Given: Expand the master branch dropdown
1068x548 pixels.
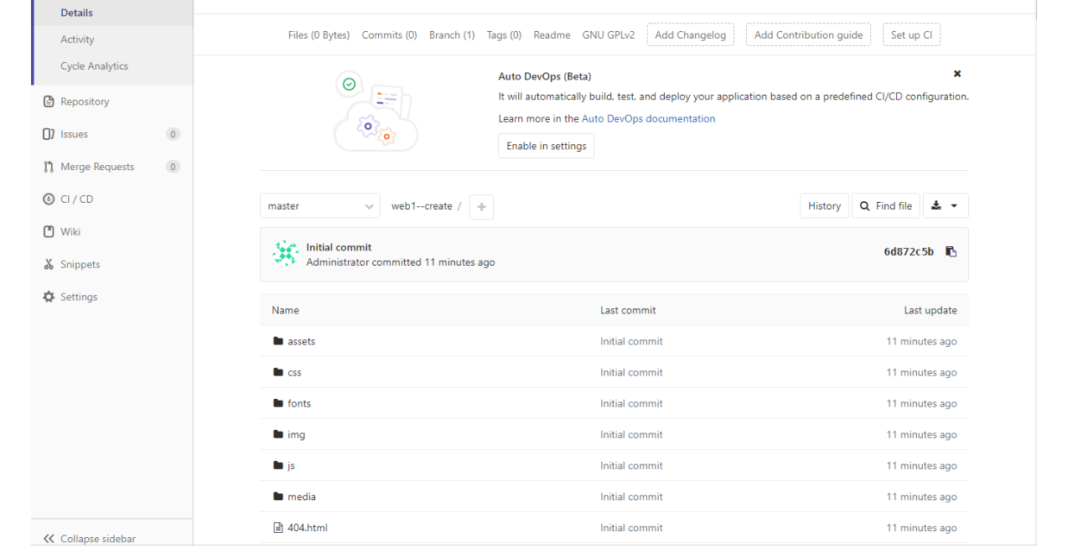Looking at the screenshot, I should [320, 206].
